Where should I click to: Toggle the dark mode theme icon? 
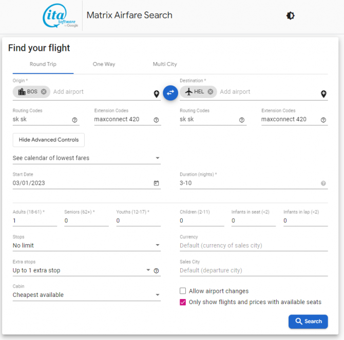[x=291, y=16]
